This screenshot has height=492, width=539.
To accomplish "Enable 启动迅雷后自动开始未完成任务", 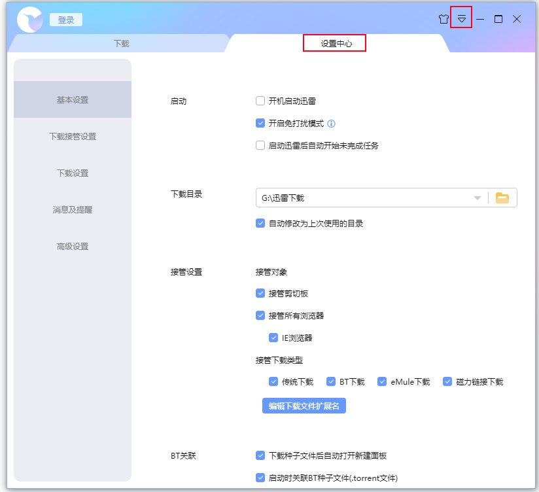I will tap(260, 145).
